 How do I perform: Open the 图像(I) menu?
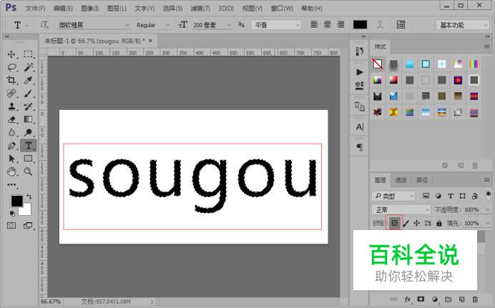[89, 9]
